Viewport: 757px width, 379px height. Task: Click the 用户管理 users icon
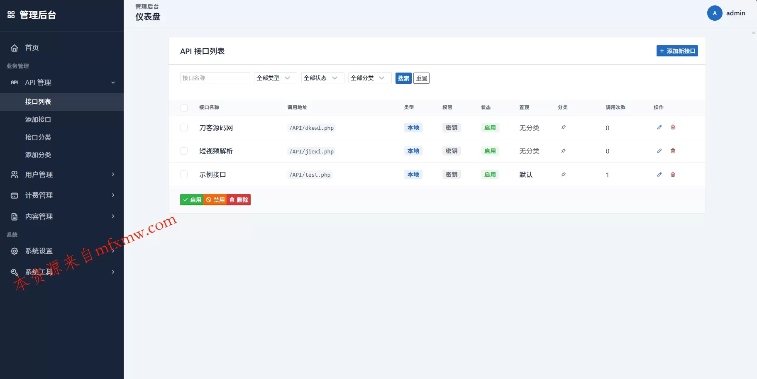coord(15,175)
